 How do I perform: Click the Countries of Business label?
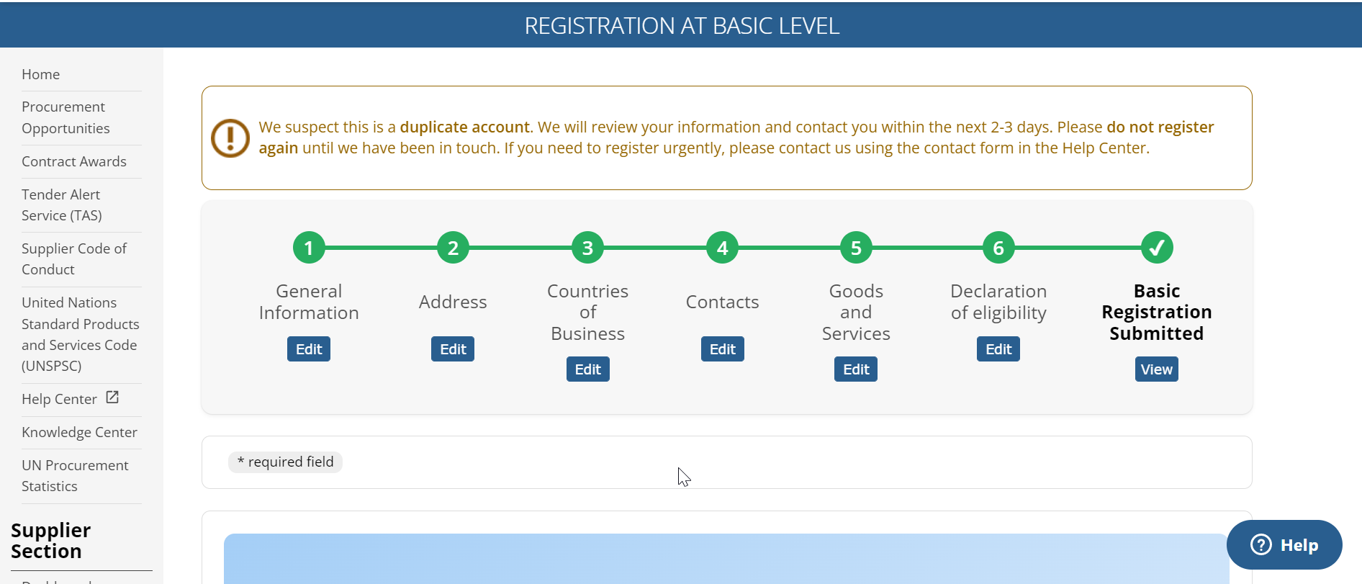[587, 312]
